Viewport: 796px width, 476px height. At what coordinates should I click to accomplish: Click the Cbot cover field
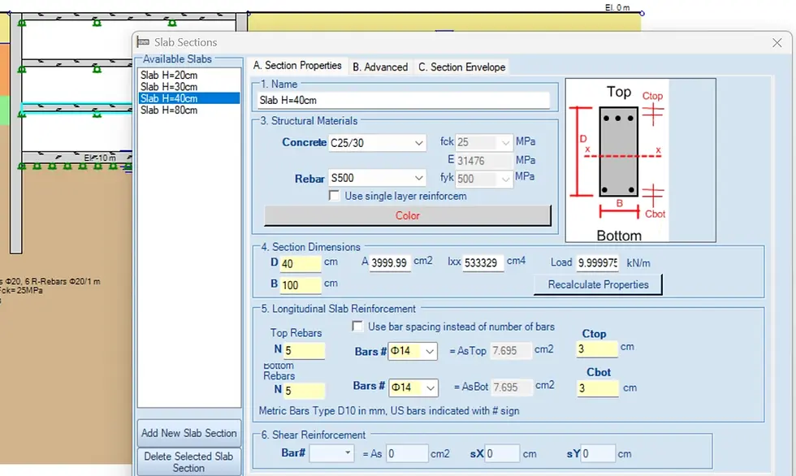pyautogui.click(x=598, y=389)
